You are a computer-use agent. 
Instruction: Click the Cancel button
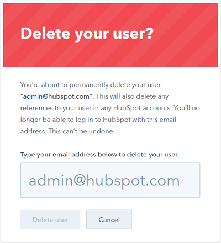(x=109, y=219)
